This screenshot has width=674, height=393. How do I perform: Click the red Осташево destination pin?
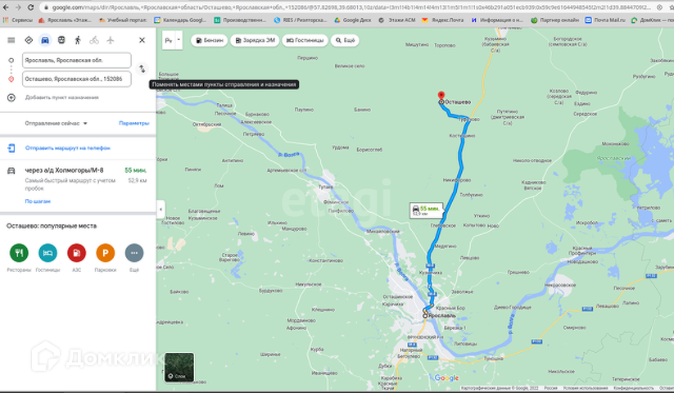(x=441, y=96)
